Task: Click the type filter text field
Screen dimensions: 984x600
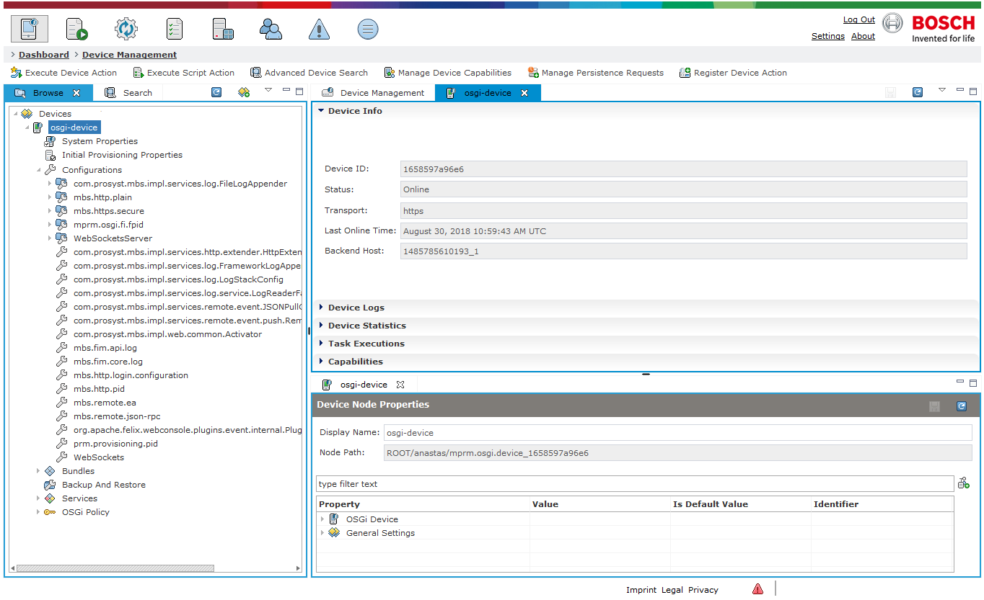Action: click(x=635, y=484)
